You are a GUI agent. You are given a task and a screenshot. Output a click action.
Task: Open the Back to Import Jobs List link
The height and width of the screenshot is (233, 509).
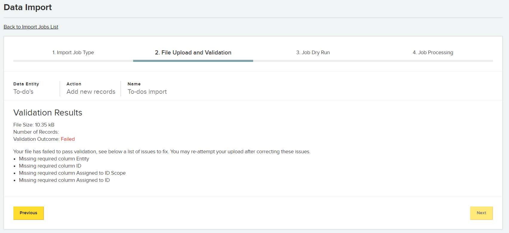pos(31,27)
